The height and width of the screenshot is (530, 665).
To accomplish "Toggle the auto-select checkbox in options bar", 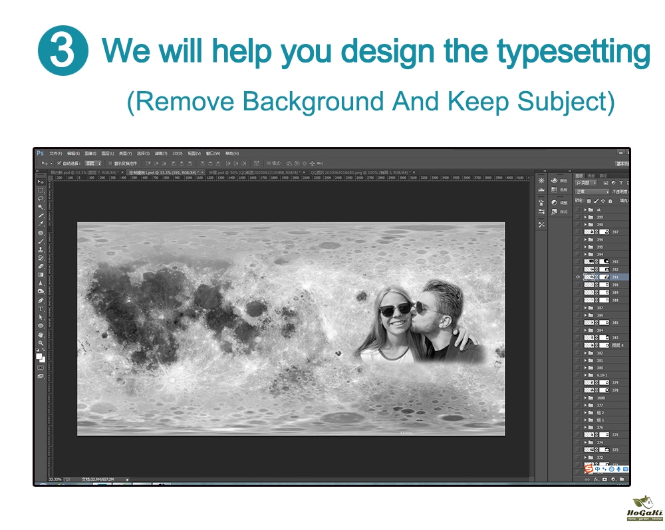I will pos(59,163).
